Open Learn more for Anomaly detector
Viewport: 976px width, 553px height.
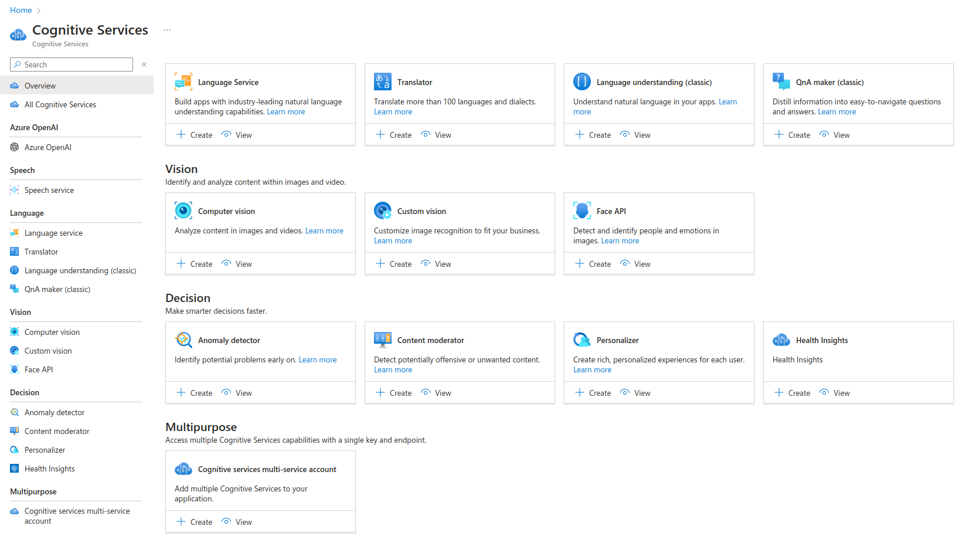tap(318, 360)
